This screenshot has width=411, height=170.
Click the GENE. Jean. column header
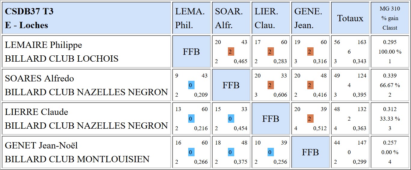(310, 18)
